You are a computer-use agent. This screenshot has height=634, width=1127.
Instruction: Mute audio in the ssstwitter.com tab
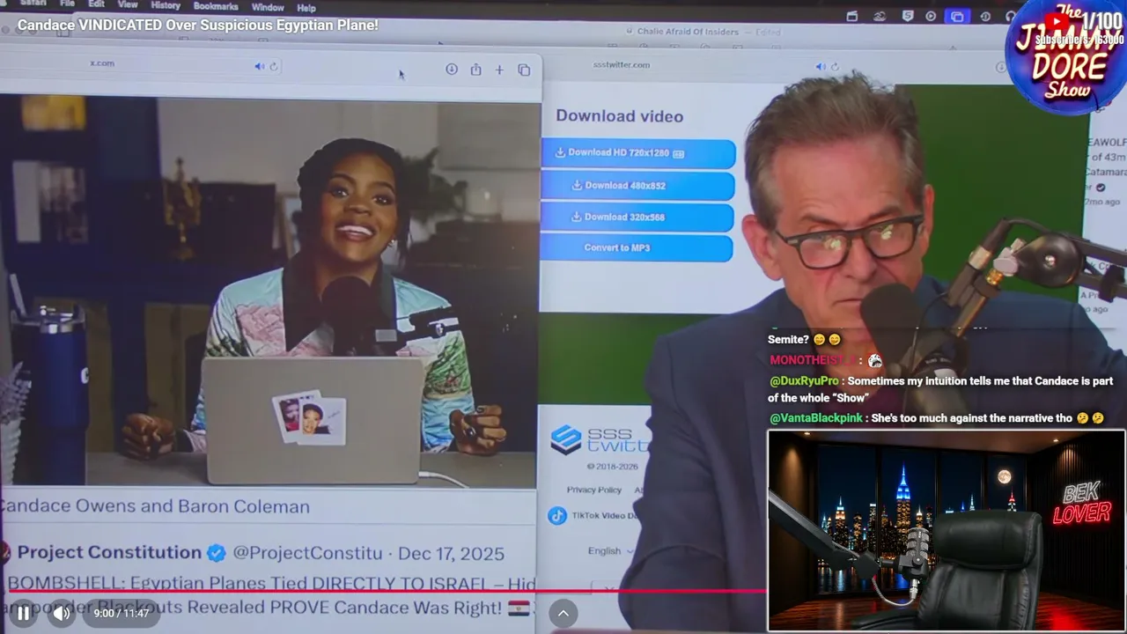820,66
